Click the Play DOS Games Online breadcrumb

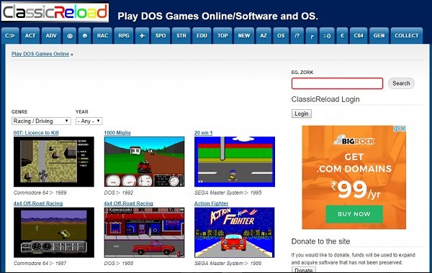tap(40, 54)
